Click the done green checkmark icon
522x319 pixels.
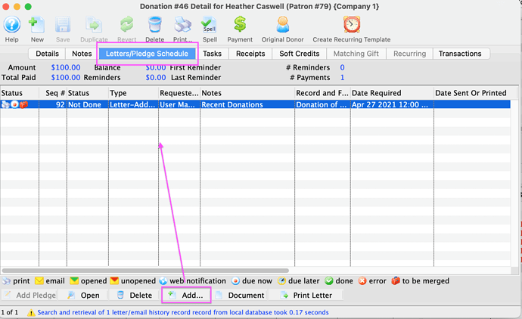329,281
